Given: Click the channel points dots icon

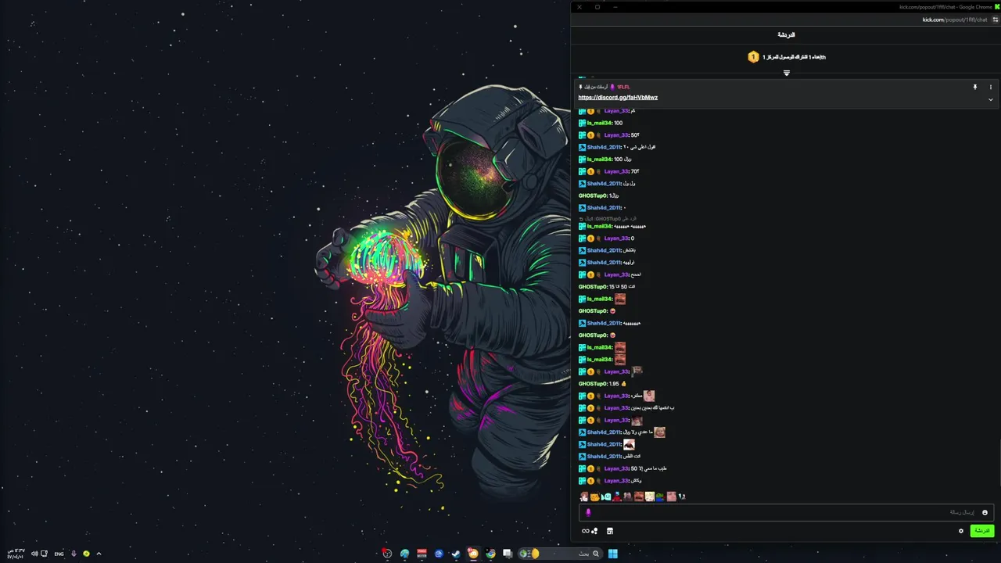Looking at the screenshot, I should (x=595, y=531).
